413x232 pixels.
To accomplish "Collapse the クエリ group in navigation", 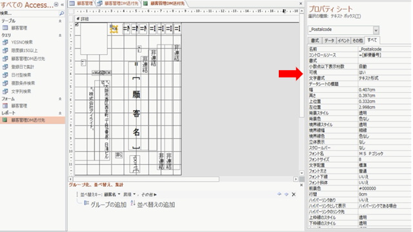I will 60,35.
